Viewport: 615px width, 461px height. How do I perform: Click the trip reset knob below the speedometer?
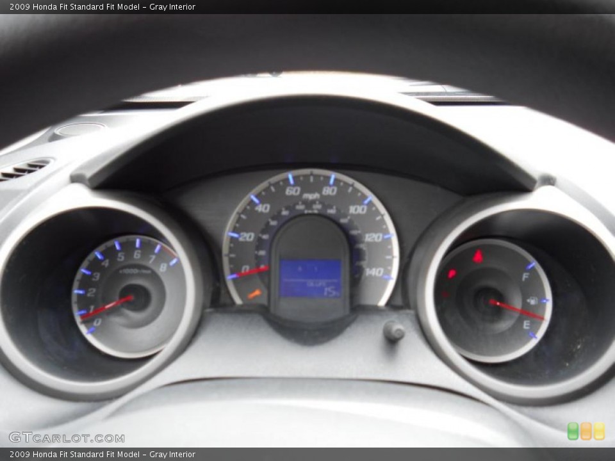[394, 332]
